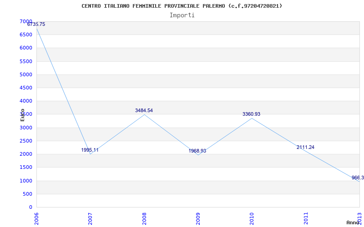Screen dimensions: 364x227
Task: Click the 2011 x-axis label
Action: click(x=306, y=218)
